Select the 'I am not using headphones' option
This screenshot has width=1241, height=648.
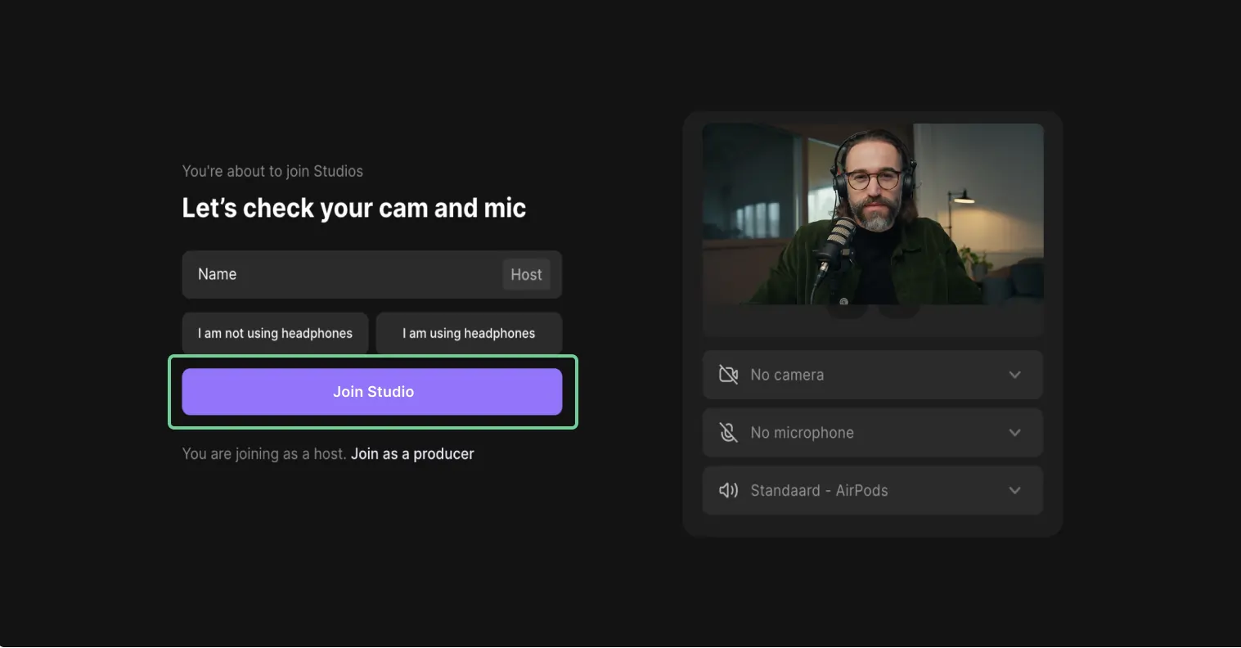[275, 333]
